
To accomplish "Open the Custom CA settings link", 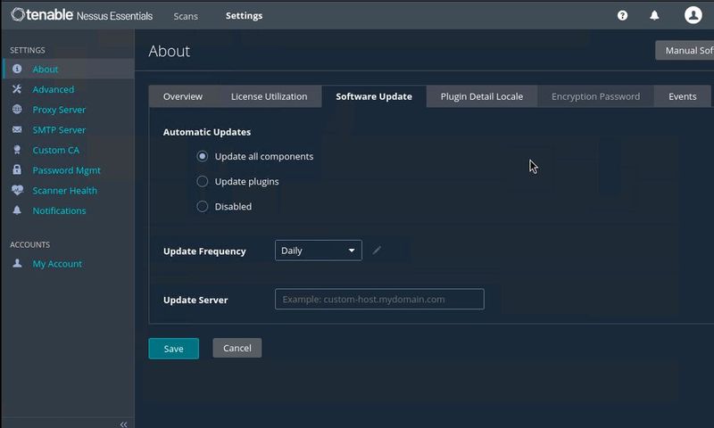I will [55, 150].
